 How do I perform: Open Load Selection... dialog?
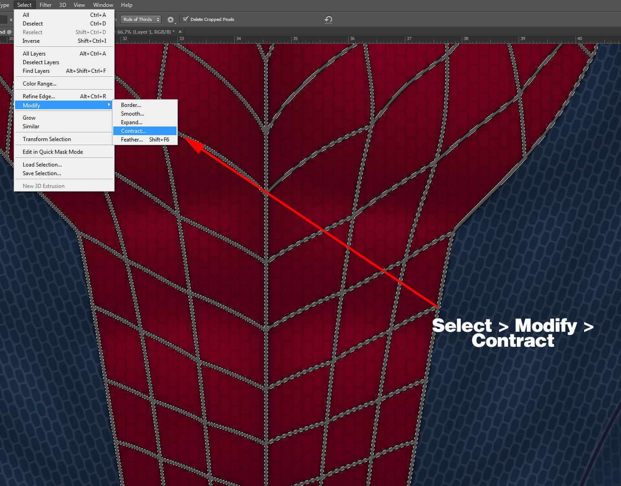point(64,165)
